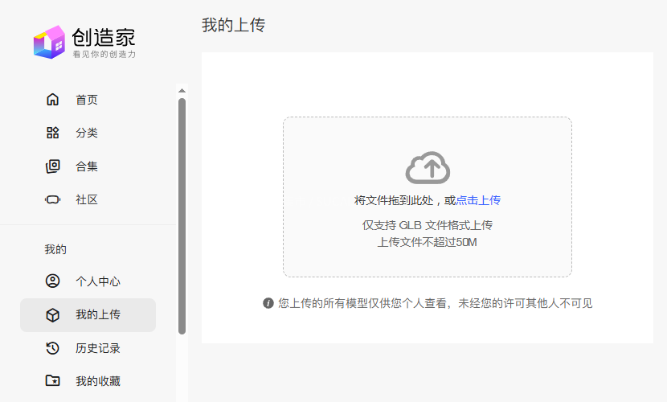The width and height of the screenshot is (667, 402).
Task: Click the 个人中心 user avatar icon
Action: pyautogui.click(x=52, y=281)
